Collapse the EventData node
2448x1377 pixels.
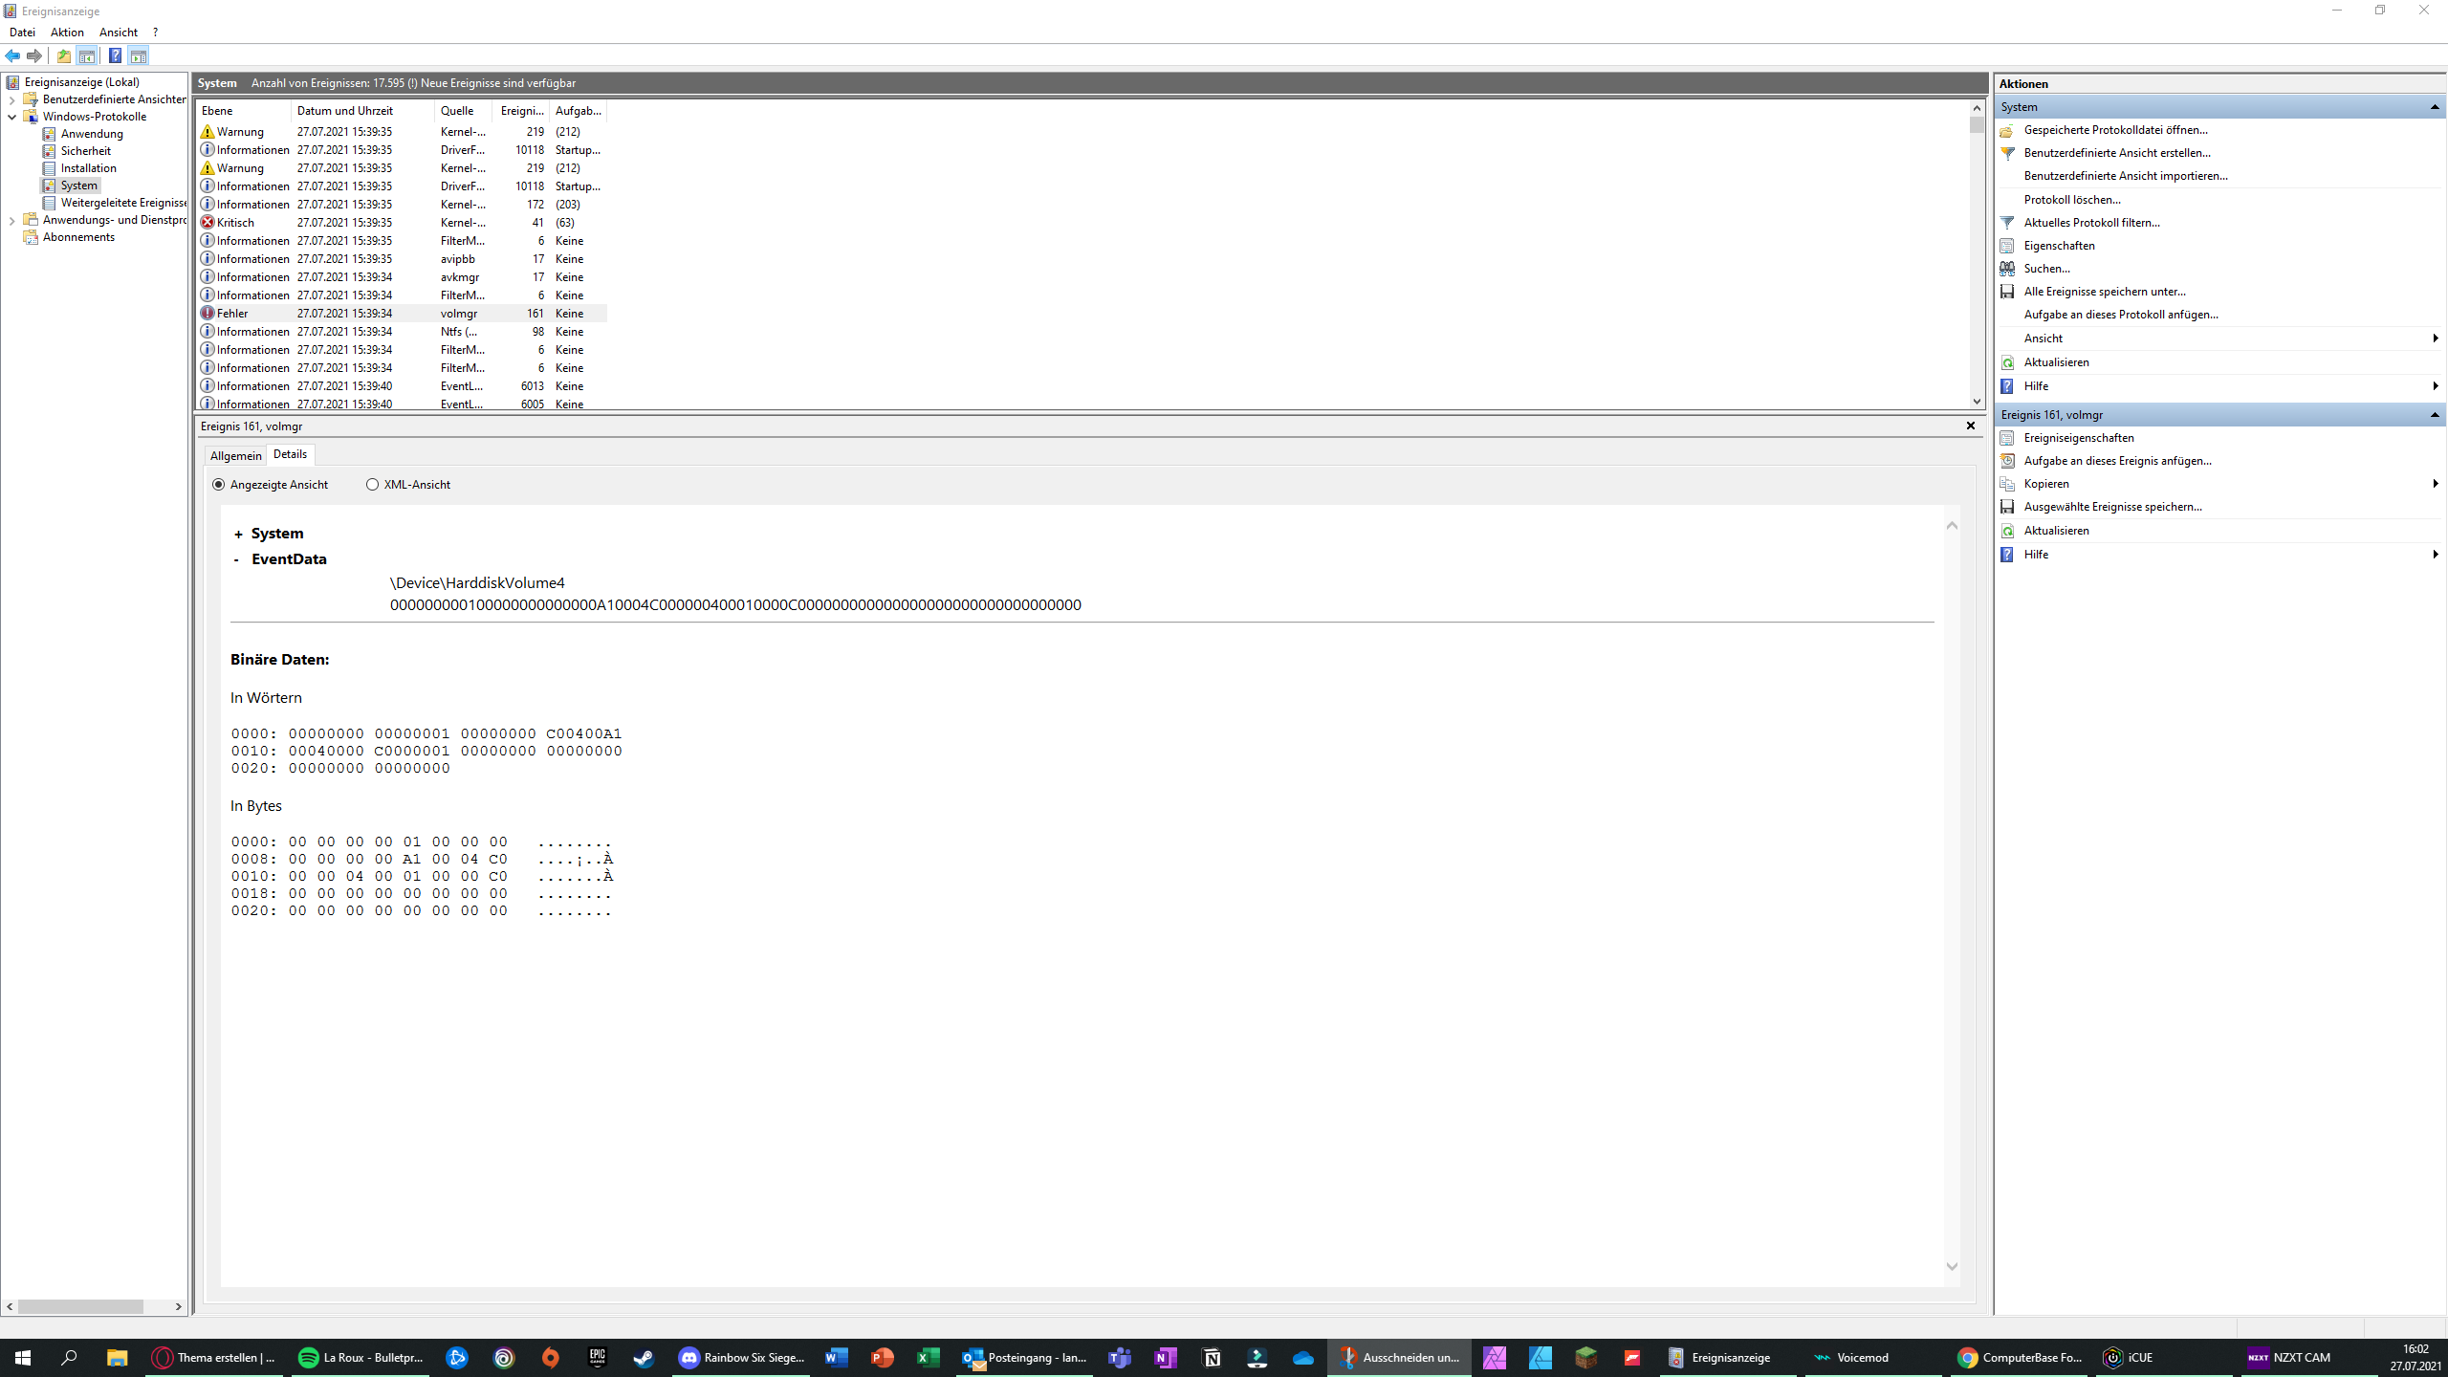pos(236,560)
